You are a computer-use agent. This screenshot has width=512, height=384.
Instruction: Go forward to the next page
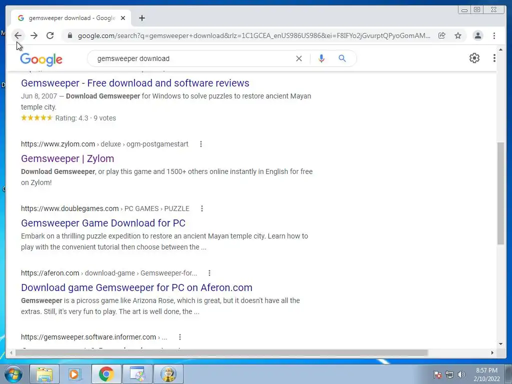[34, 35]
